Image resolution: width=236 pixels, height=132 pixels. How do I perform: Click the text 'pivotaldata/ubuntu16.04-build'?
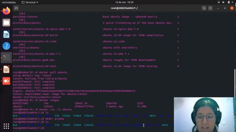point(35,35)
